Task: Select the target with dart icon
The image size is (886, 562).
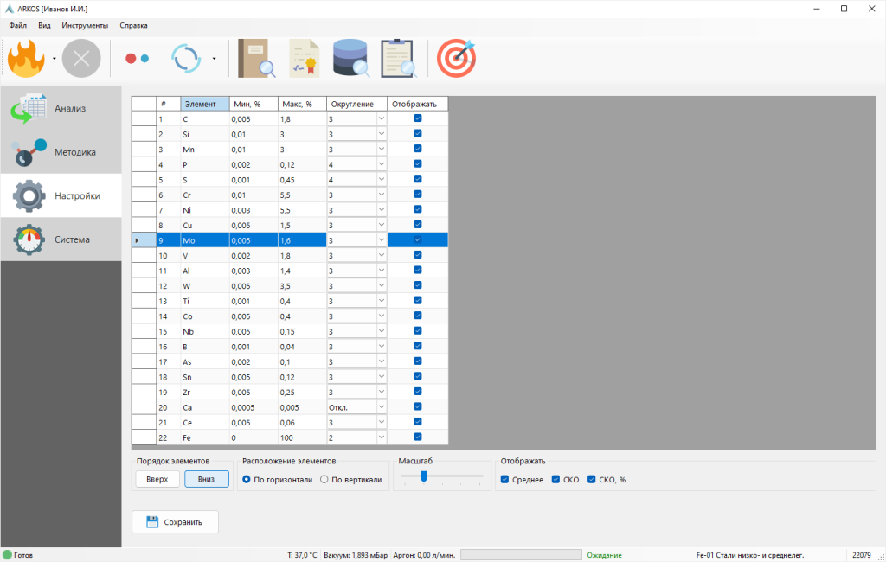Action: pos(457,58)
